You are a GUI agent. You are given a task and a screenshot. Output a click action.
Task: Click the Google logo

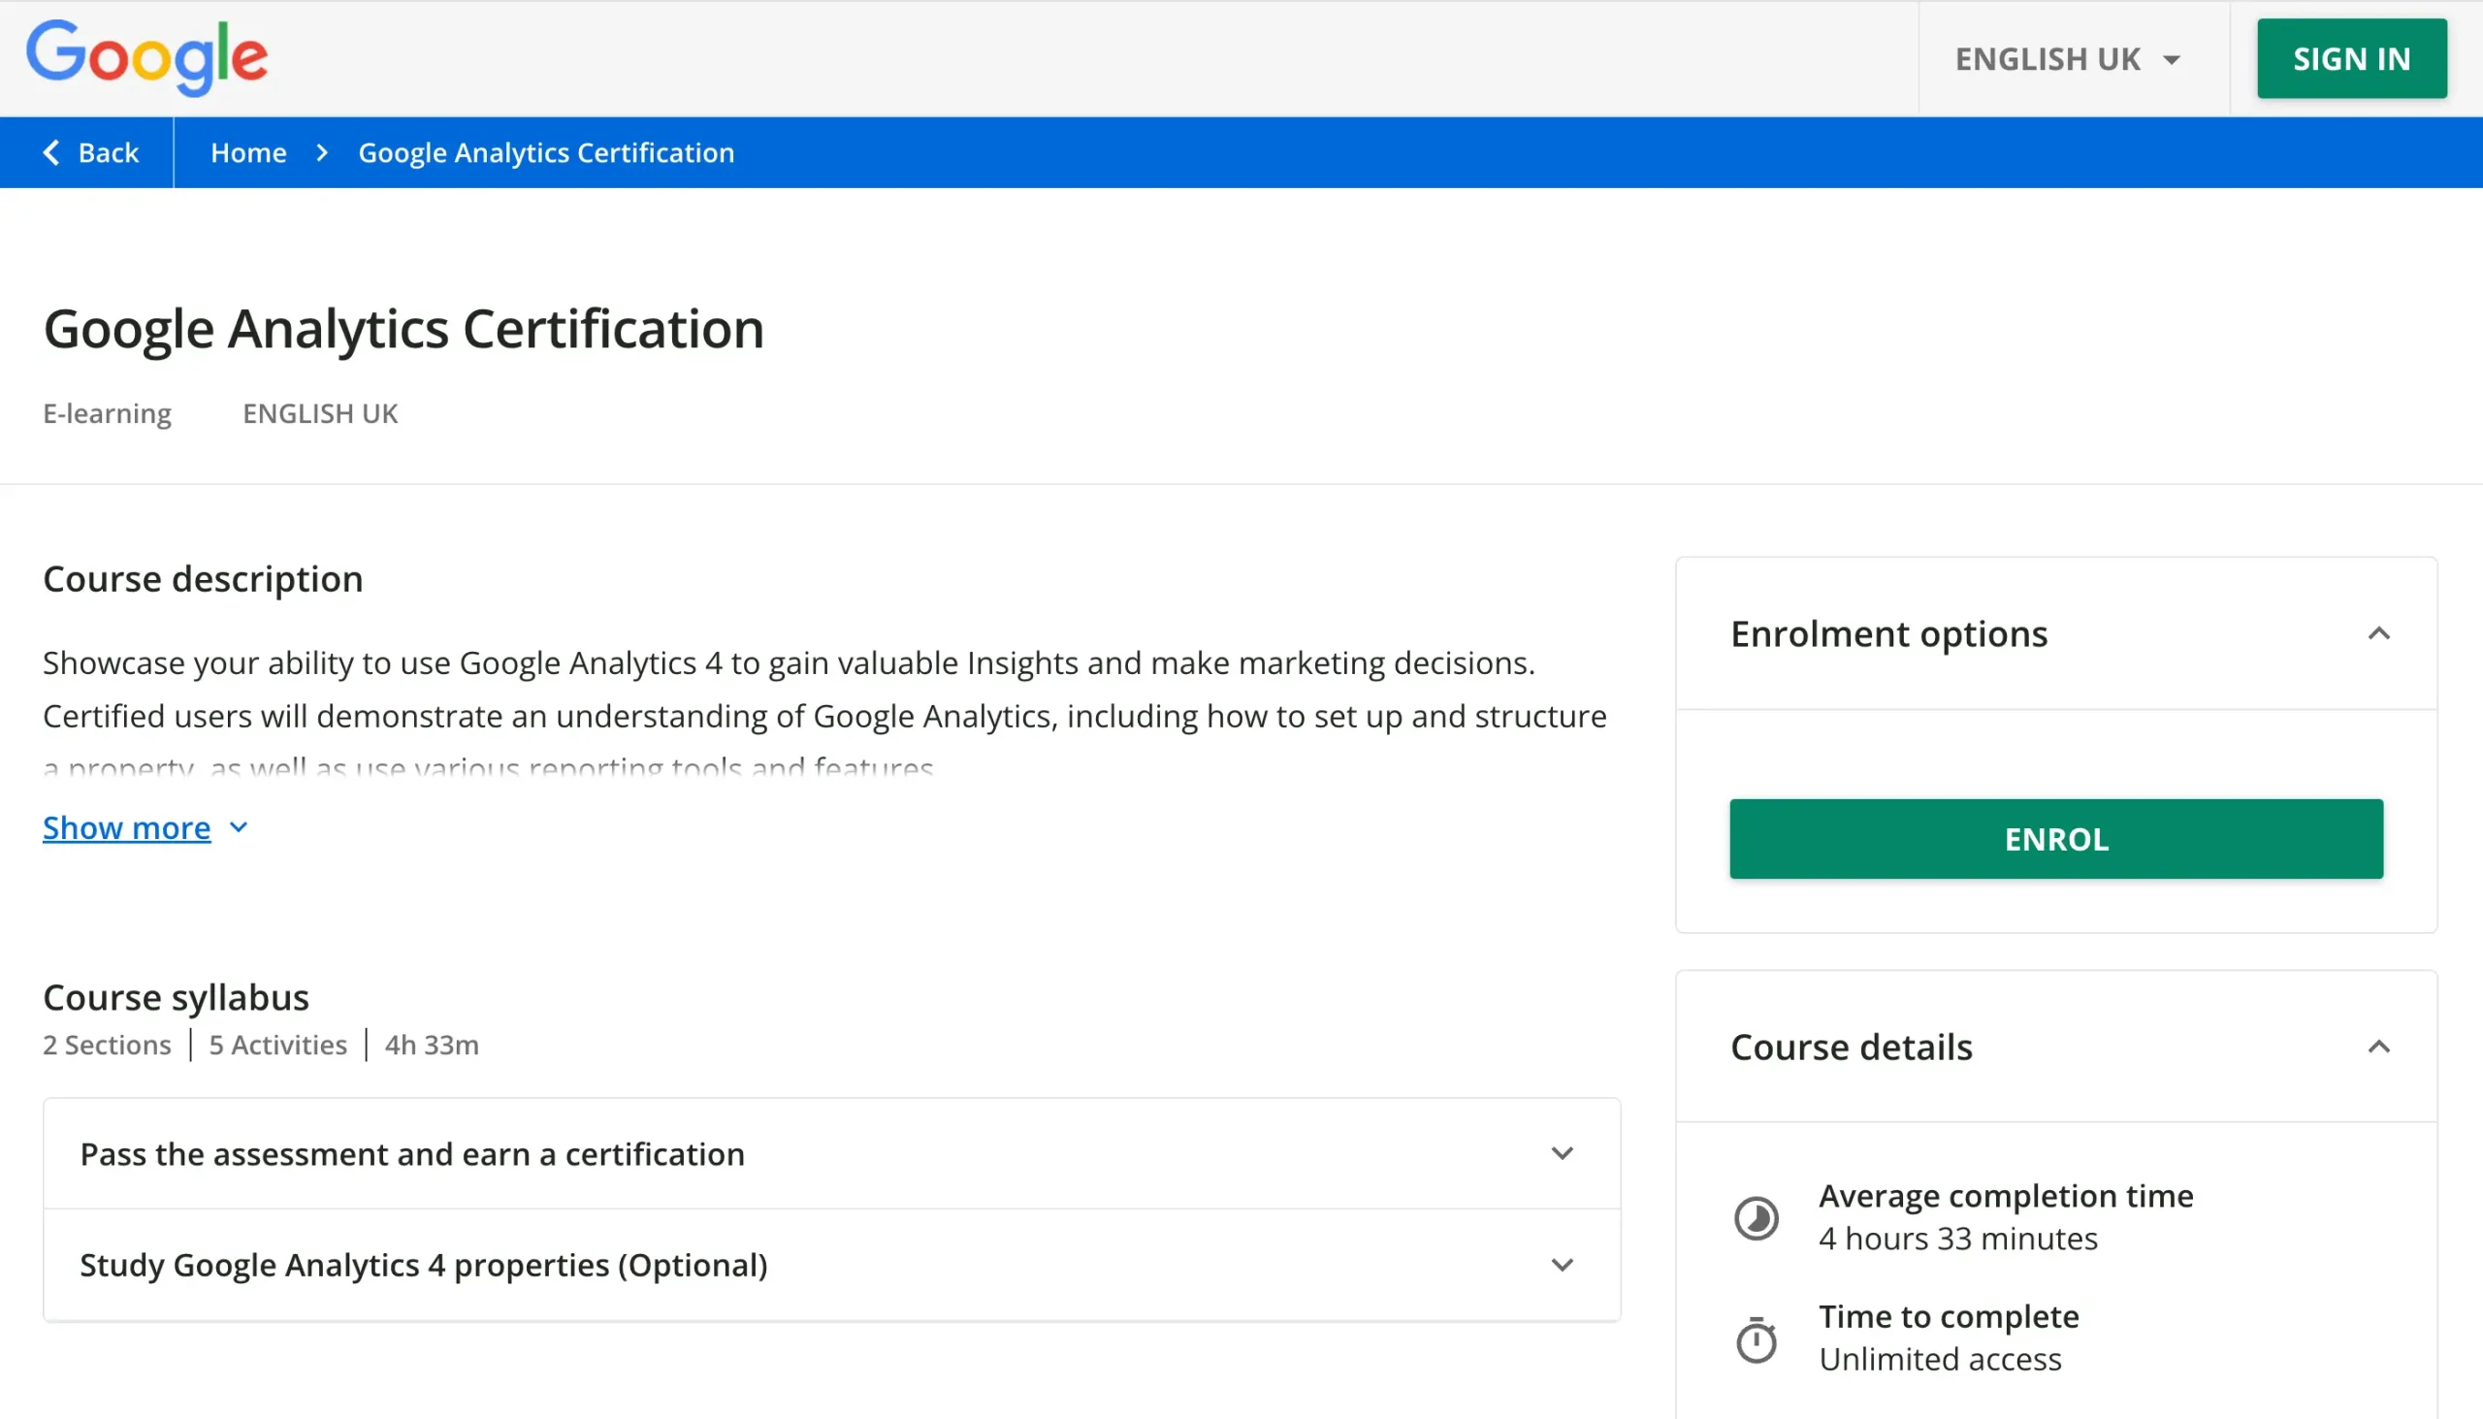tap(146, 58)
